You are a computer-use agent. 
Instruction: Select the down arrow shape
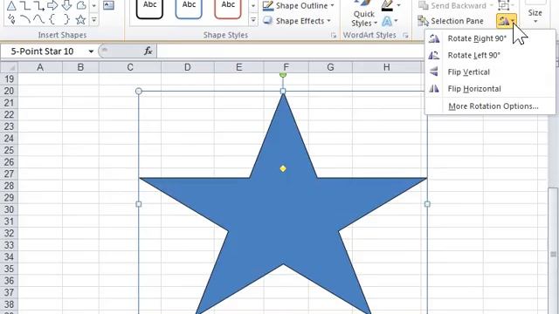point(66,5)
